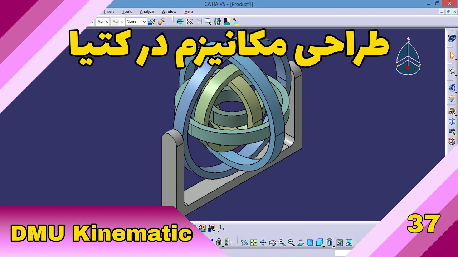Click the Swap visible space icon

pyautogui.click(x=349, y=242)
